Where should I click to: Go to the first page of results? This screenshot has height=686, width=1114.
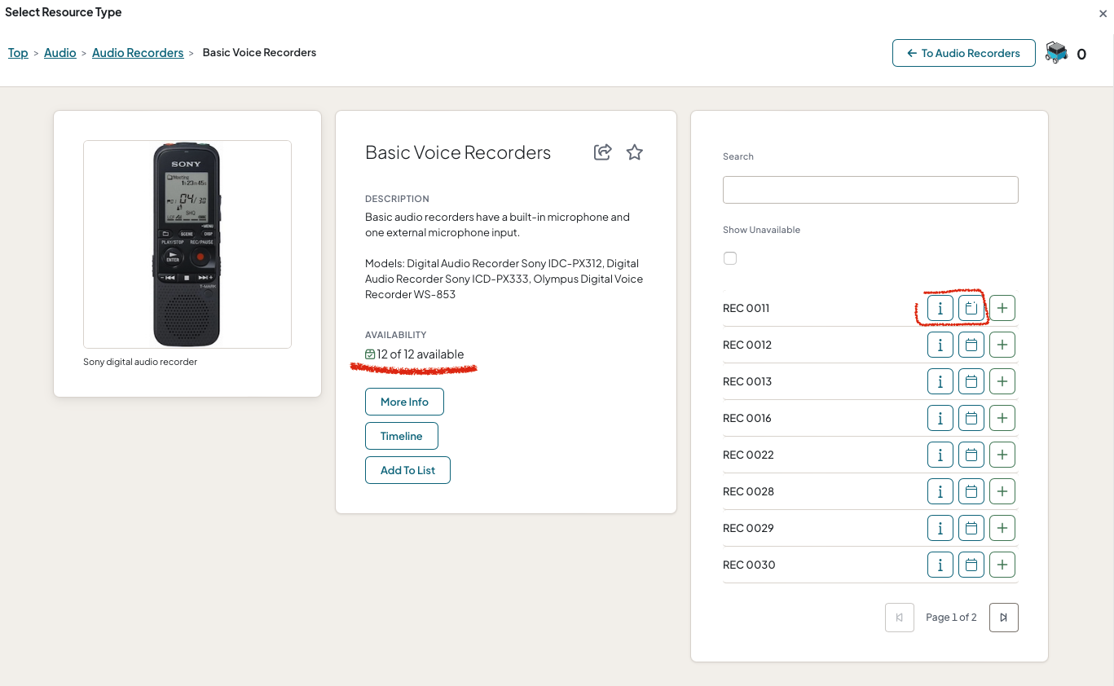900,618
